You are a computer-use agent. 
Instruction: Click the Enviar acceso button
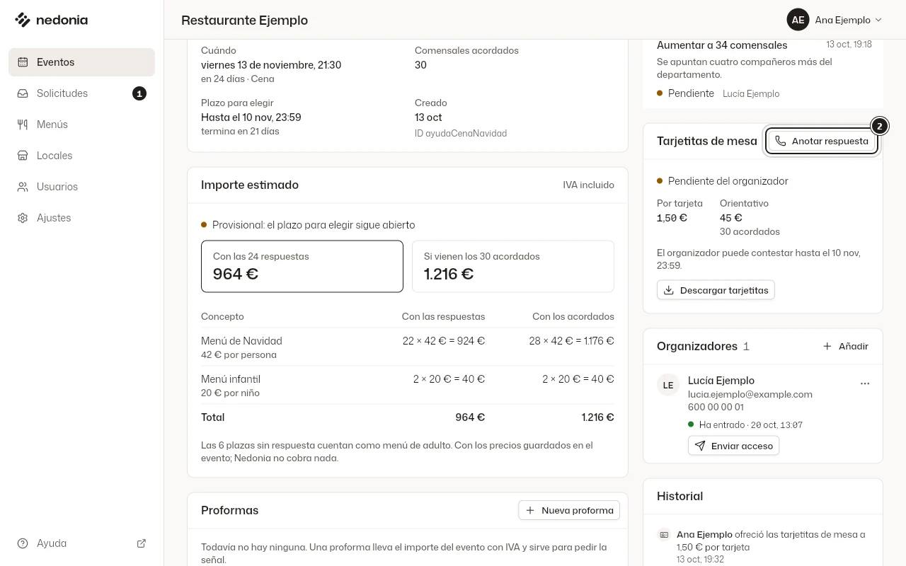pyautogui.click(x=733, y=446)
